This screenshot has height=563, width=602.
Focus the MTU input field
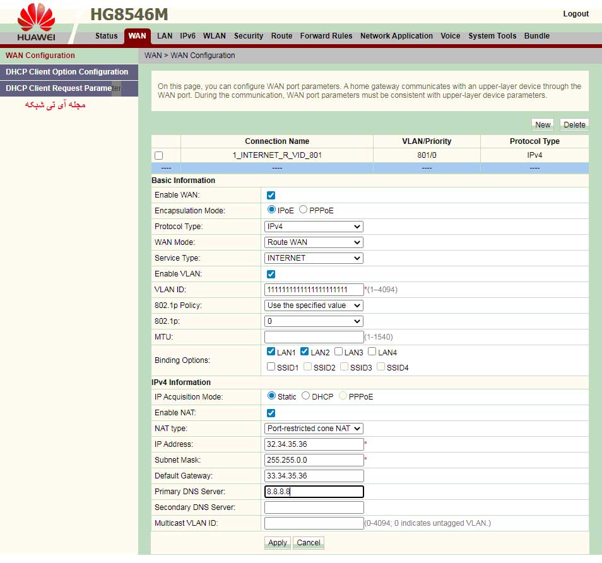314,337
